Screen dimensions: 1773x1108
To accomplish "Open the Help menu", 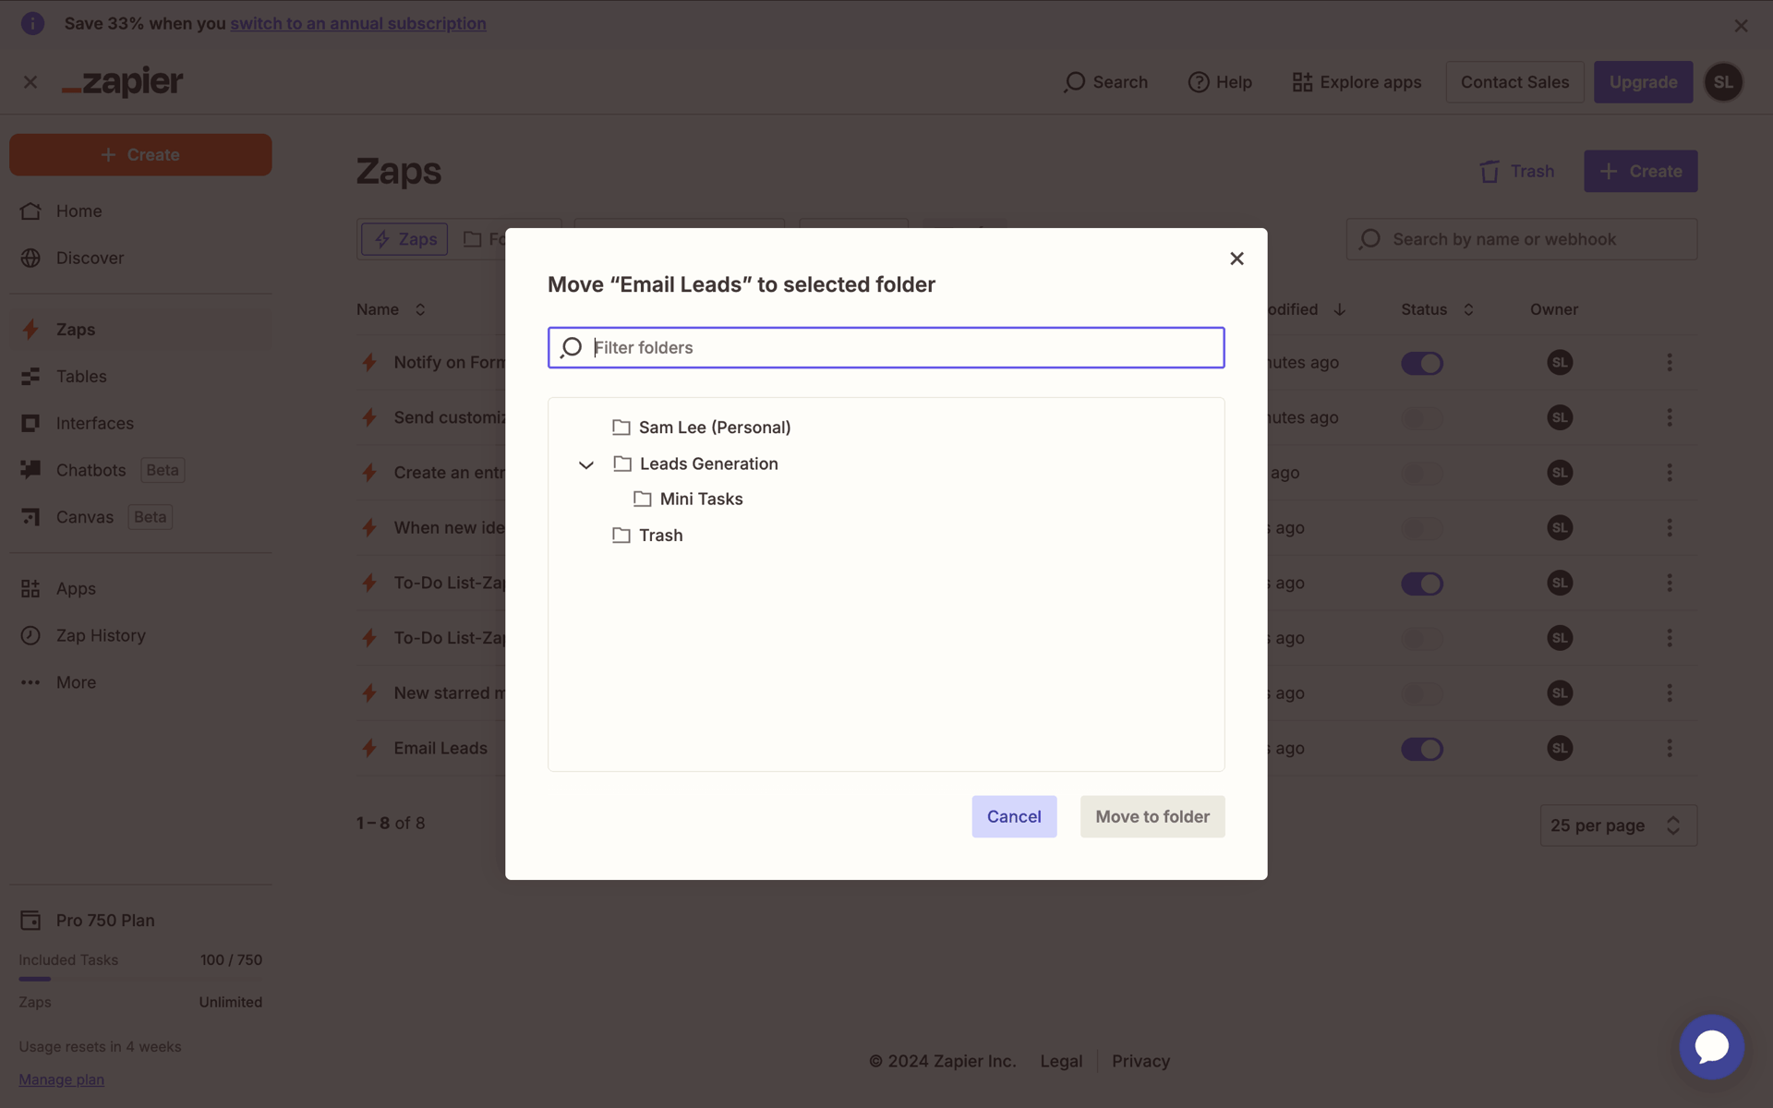I will pos(1220,82).
